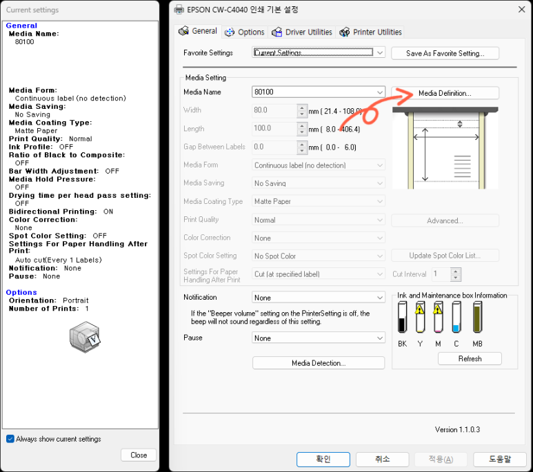
Task: Close the Current settings panel
Action: tap(139, 455)
